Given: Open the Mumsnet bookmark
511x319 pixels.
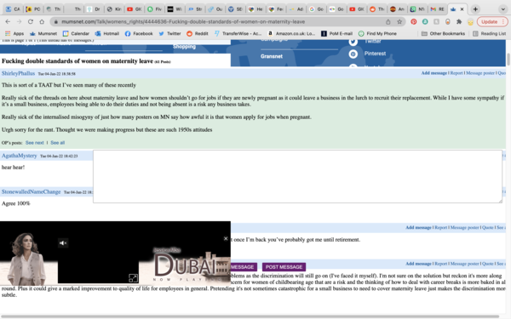Looking at the screenshot, I should pyautogui.click(x=43, y=33).
